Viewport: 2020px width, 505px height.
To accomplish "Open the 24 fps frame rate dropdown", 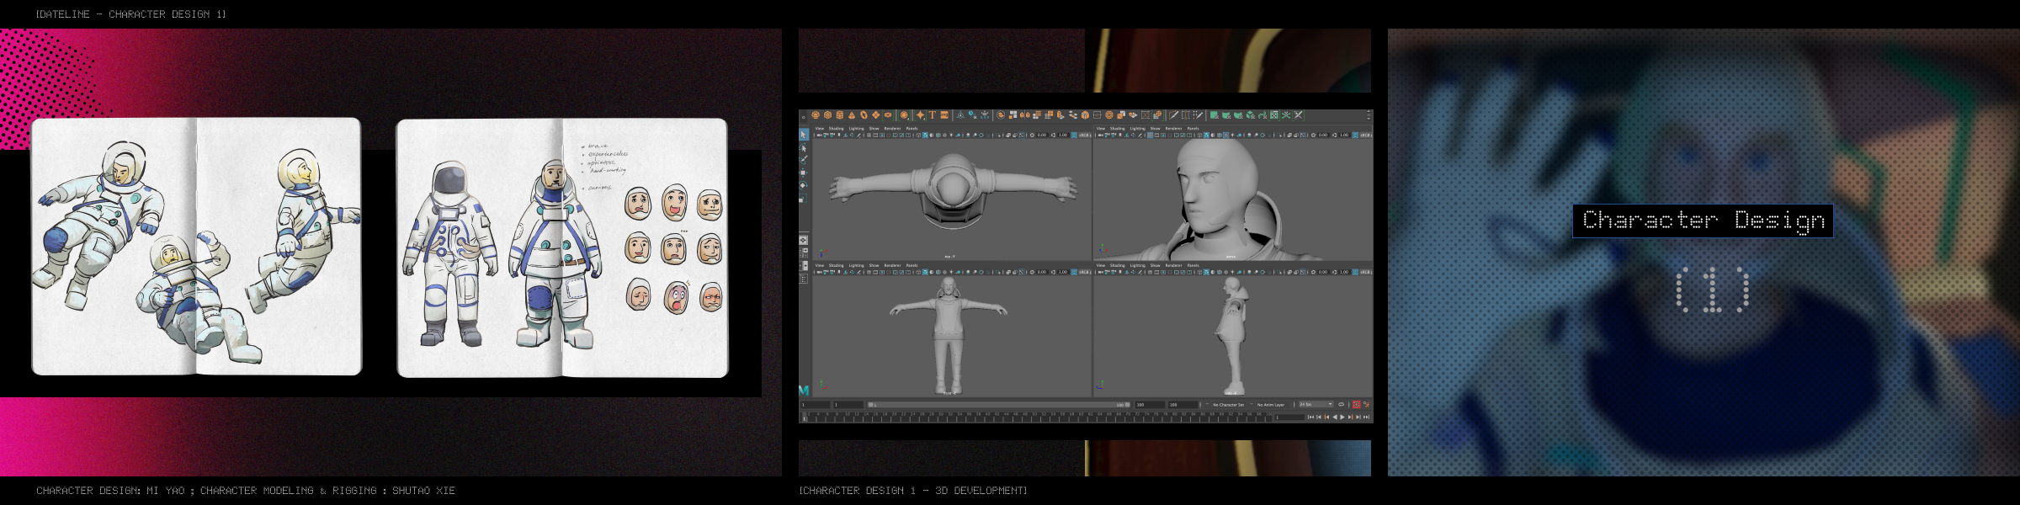I will coord(1316,405).
